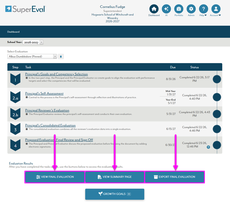The image size is (230, 203).
Task: Click the status circle for Principal's Goals step
Action: (217, 79)
